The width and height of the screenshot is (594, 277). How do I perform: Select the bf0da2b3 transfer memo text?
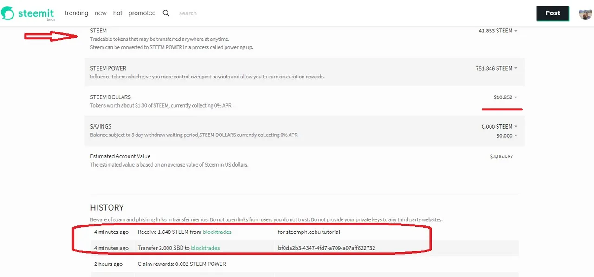point(327,248)
